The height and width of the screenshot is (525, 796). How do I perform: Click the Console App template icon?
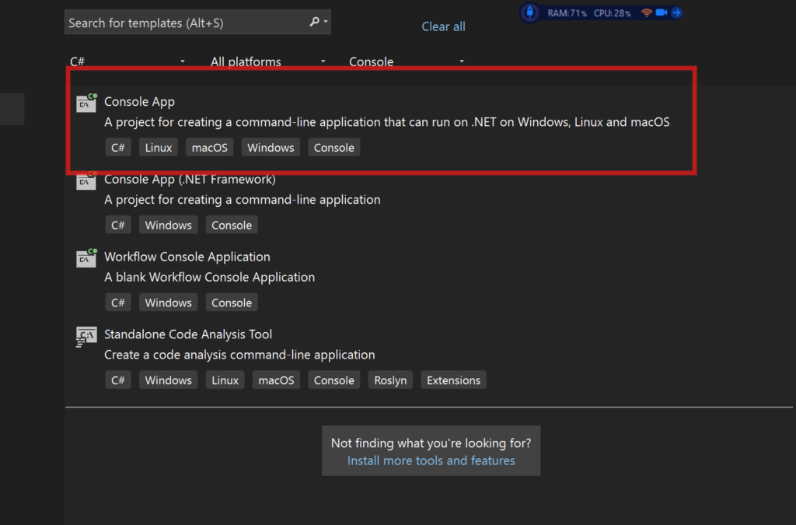pos(86,103)
